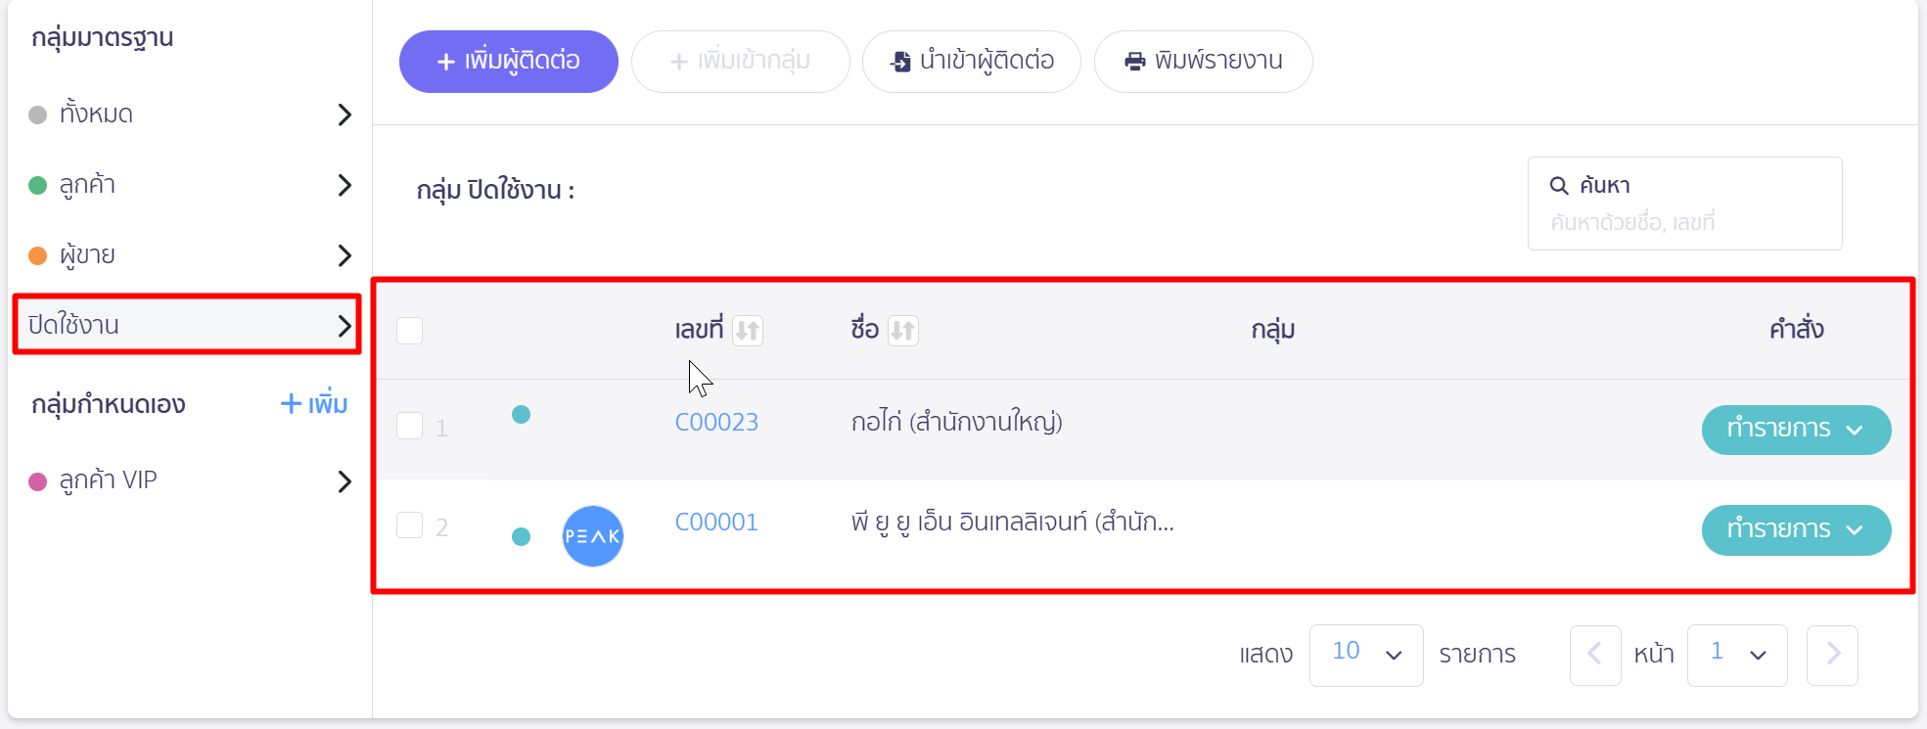Check the box for row 2
This screenshot has width=1927, height=729.
[x=410, y=525]
